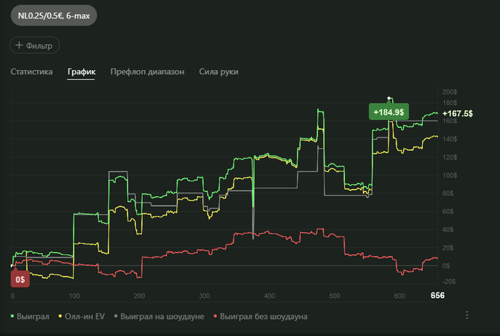500x336 pixels.
Task: Open the three-dot options menu below the chart
Action: click(467, 315)
